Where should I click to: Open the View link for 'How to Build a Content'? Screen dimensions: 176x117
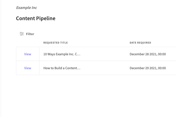[28, 68]
